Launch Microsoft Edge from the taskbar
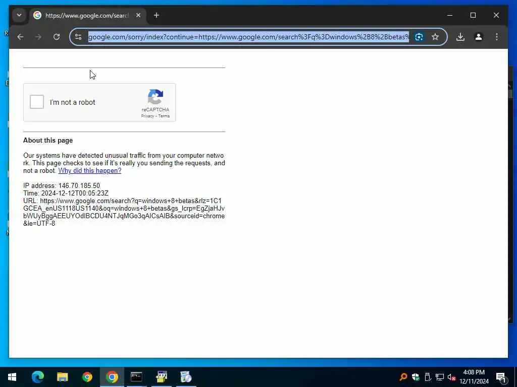 click(x=37, y=377)
